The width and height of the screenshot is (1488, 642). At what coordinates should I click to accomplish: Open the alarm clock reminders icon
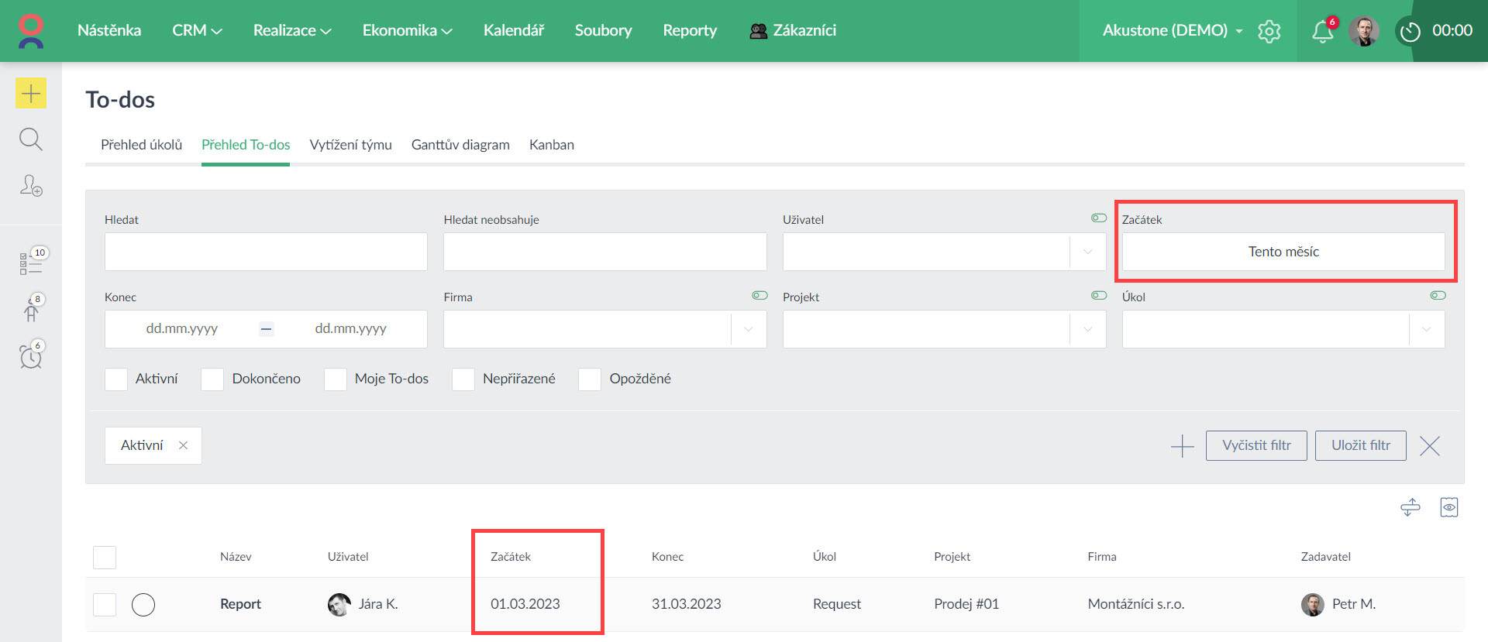[31, 356]
